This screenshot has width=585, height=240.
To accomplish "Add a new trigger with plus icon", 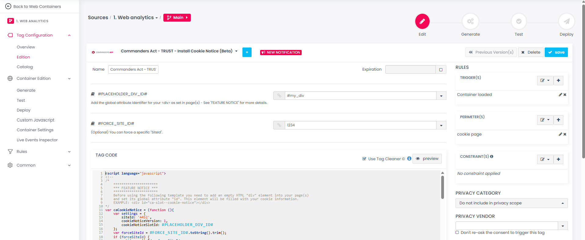I will pyautogui.click(x=558, y=80).
